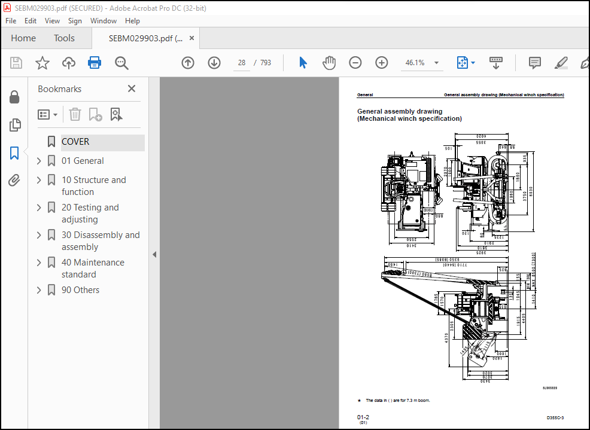Click the page number input field
This screenshot has height=430, width=590.
tap(242, 63)
